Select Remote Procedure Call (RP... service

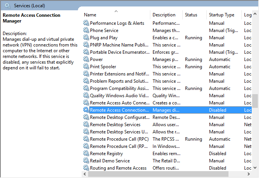119,146
